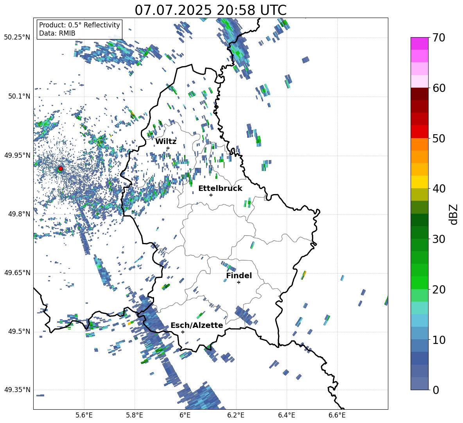Click the 0 colorbar tick label
Image resolution: width=463 pixels, height=423 pixels.
[x=436, y=390]
